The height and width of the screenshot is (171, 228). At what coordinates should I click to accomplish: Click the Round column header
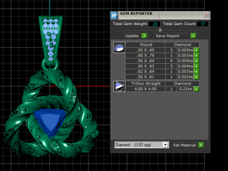tap(145, 45)
